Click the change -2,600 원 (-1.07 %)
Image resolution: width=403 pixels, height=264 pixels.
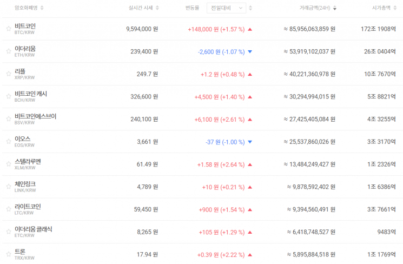click(x=221, y=52)
